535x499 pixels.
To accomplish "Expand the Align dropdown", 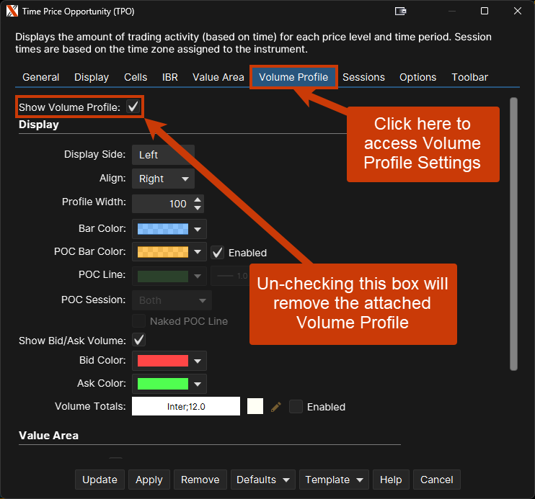I will pos(162,179).
